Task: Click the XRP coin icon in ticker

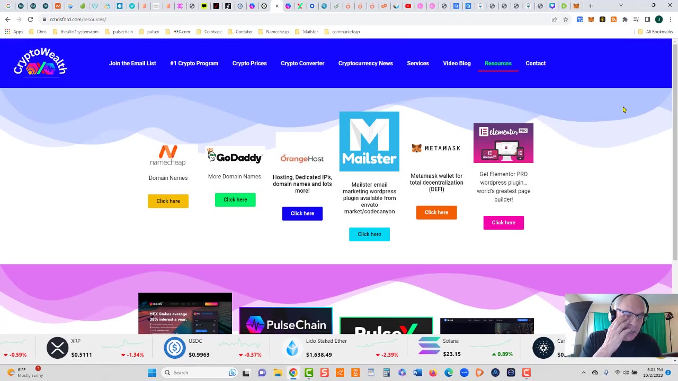Action: pyautogui.click(x=57, y=348)
